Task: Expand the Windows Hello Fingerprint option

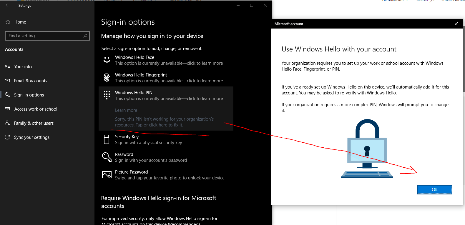Action: 166,78
